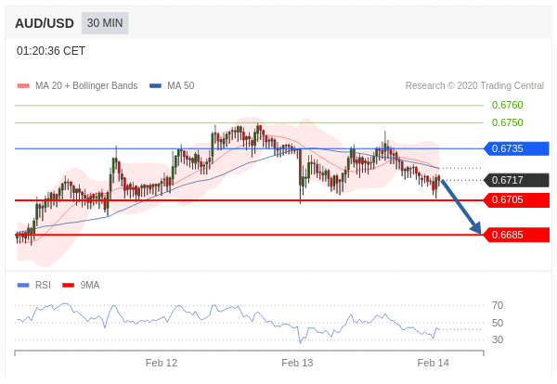This screenshot has width=557, height=384.
Task: Select the MA 50 legend label
Action: click(181, 86)
